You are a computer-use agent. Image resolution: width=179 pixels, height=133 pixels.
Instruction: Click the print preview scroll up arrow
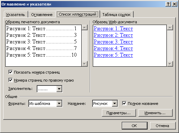coord(84,27)
